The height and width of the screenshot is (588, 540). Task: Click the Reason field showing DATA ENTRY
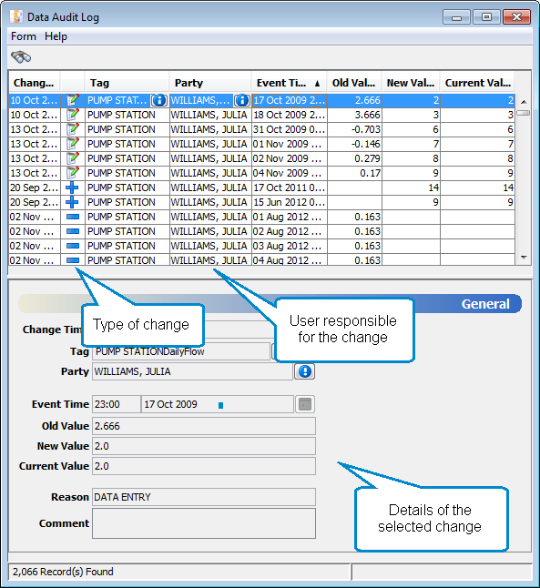(x=204, y=497)
